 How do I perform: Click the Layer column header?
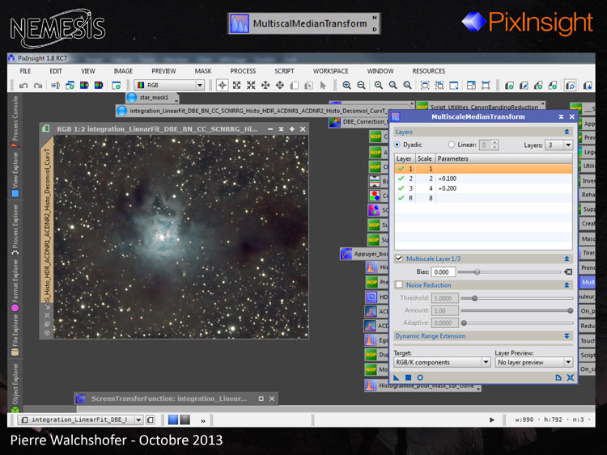click(x=405, y=158)
